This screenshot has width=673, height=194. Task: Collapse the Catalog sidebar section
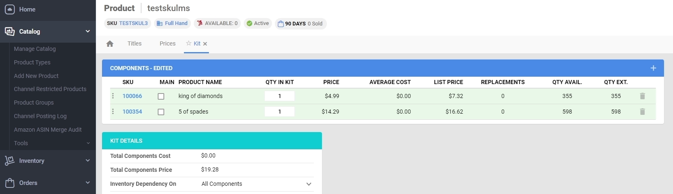[x=88, y=31]
